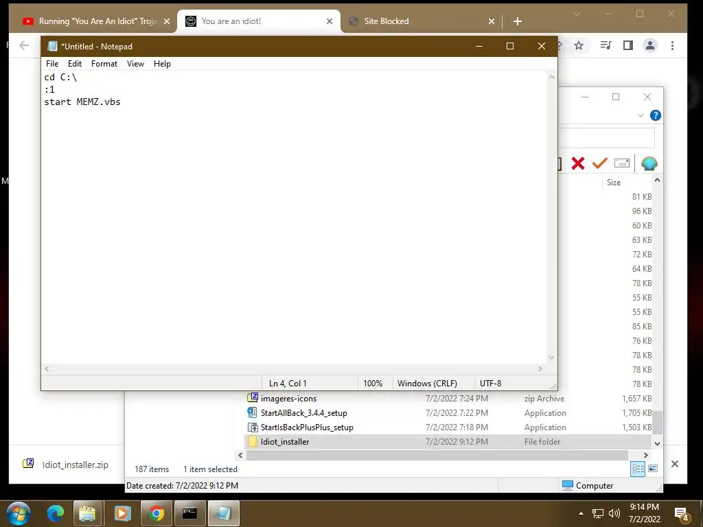
Task: Open the media player taskbar icon
Action: (122, 513)
